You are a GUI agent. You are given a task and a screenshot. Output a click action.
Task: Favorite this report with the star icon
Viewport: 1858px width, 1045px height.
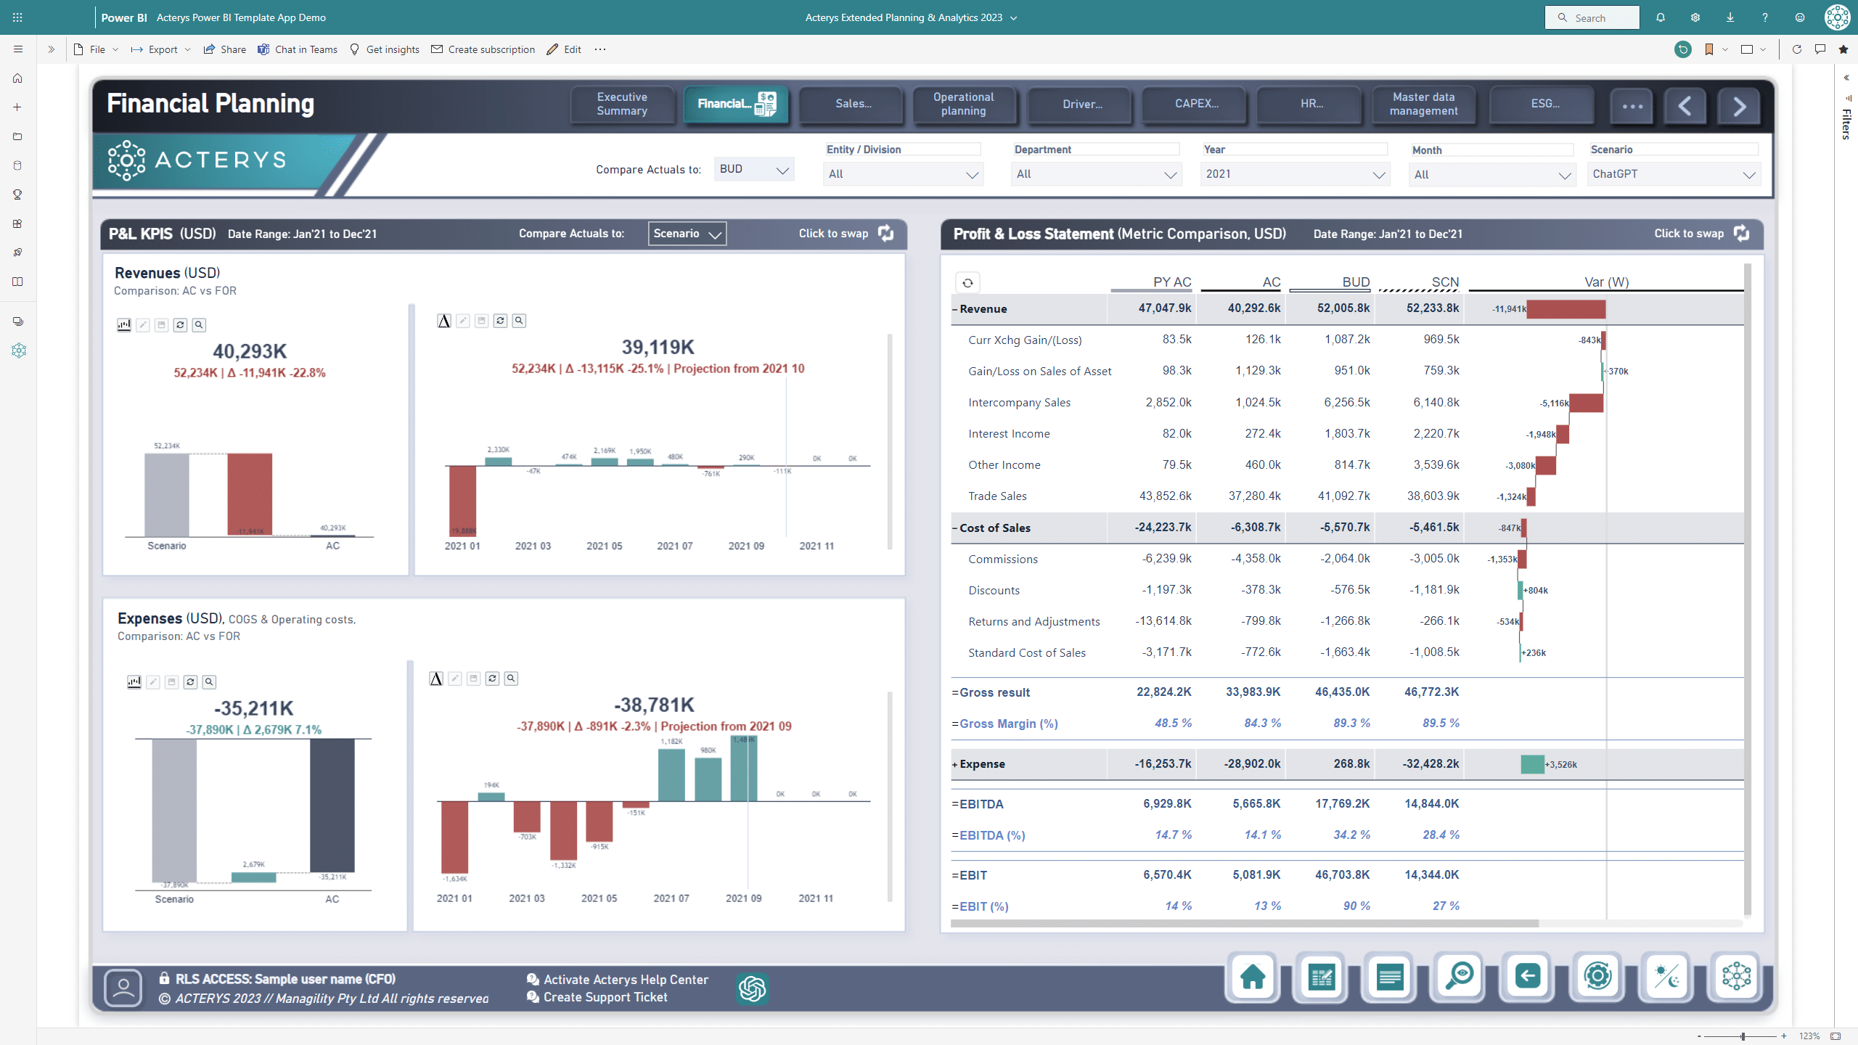pyautogui.click(x=1843, y=49)
